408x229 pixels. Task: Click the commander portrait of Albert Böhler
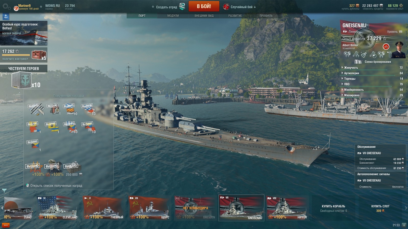coord(399,50)
